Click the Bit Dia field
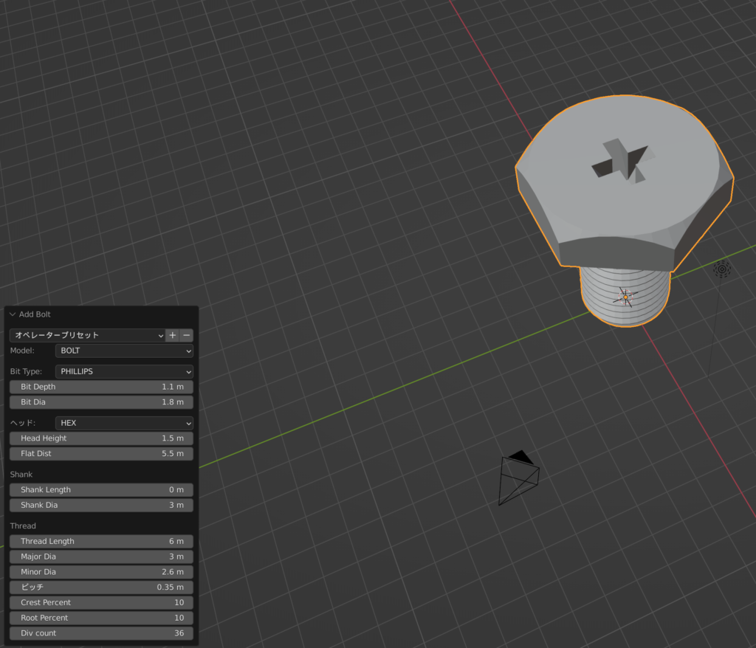Screen dimensions: 756x648 tap(102, 402)
